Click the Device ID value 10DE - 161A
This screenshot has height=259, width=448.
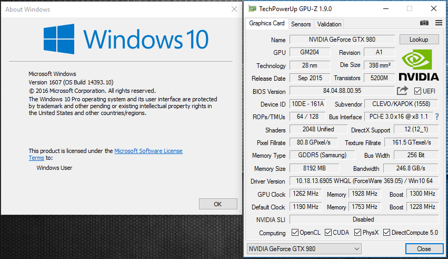pos(308,104)
